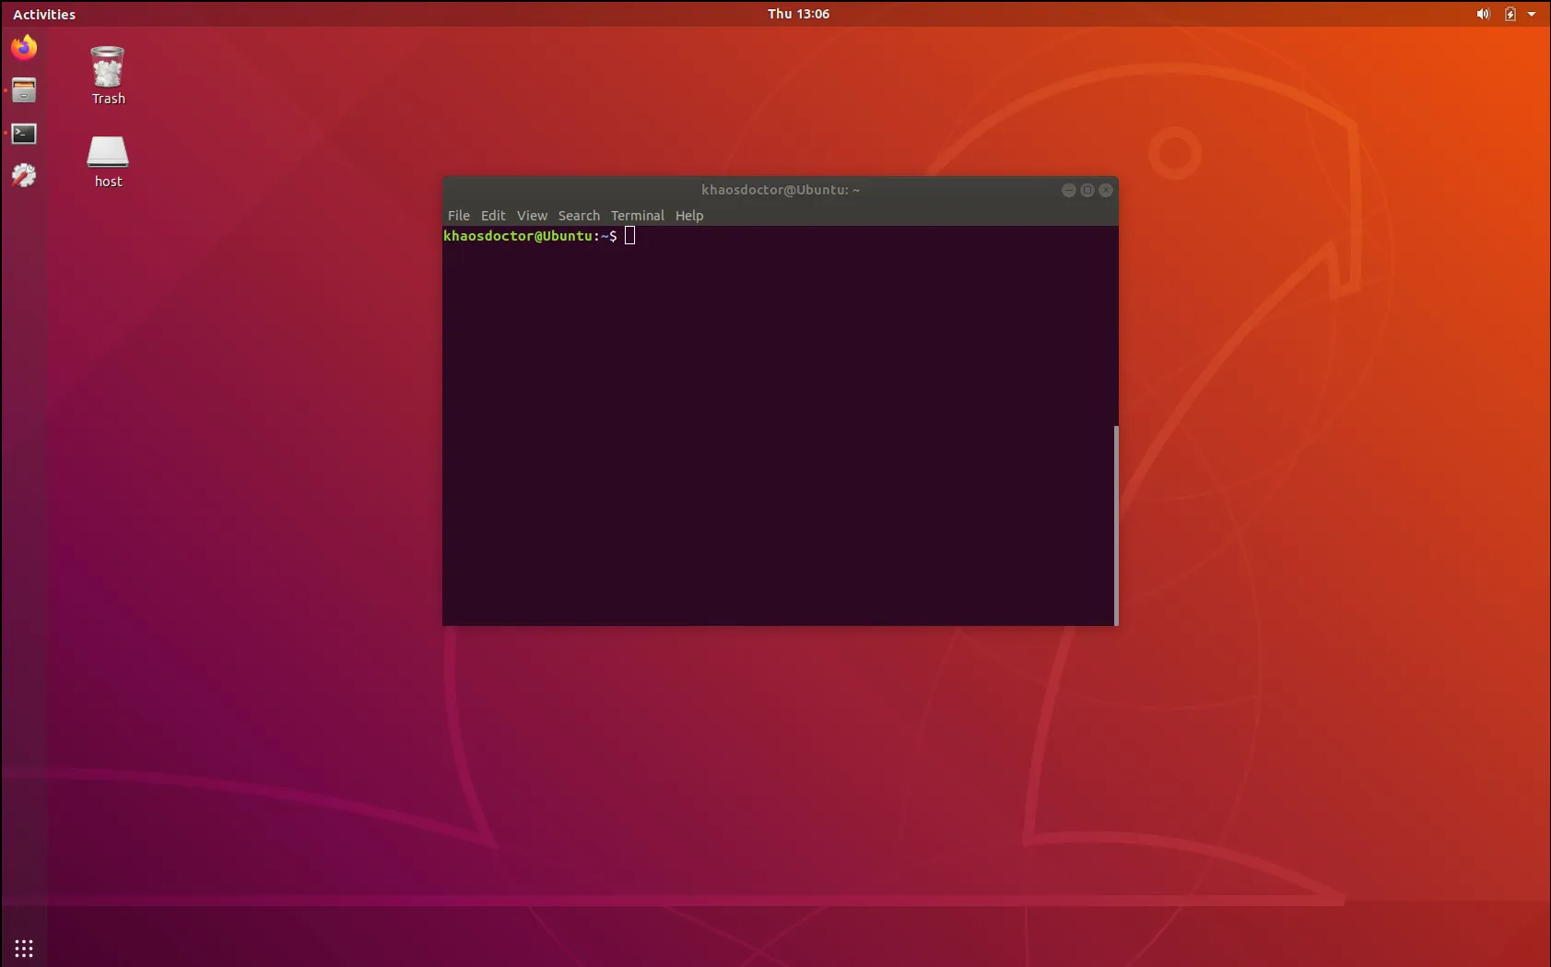Show Applications grid button

coord(24,948)
